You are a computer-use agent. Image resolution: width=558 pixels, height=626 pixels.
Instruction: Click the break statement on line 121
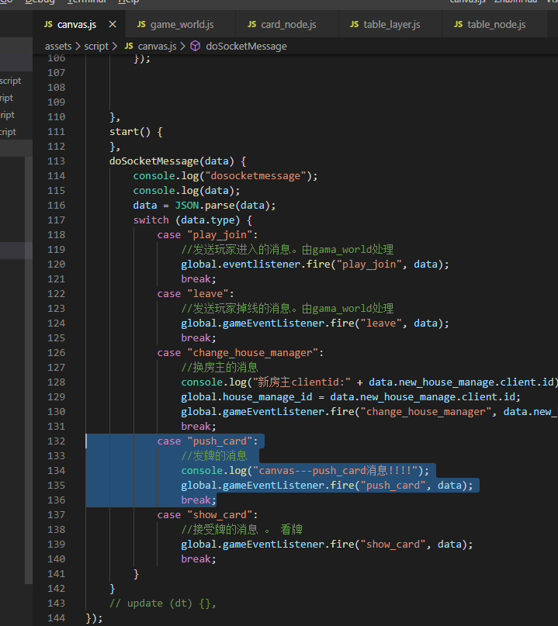[199, 279]
